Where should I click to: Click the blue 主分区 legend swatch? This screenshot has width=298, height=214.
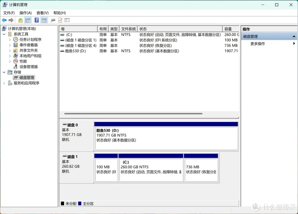tap(80, 204)
